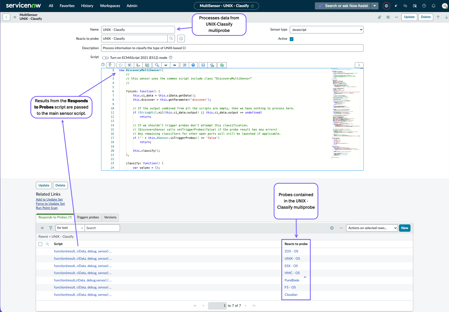Switch to the Versions tab
449x312 pixels.
pos(110,217)
